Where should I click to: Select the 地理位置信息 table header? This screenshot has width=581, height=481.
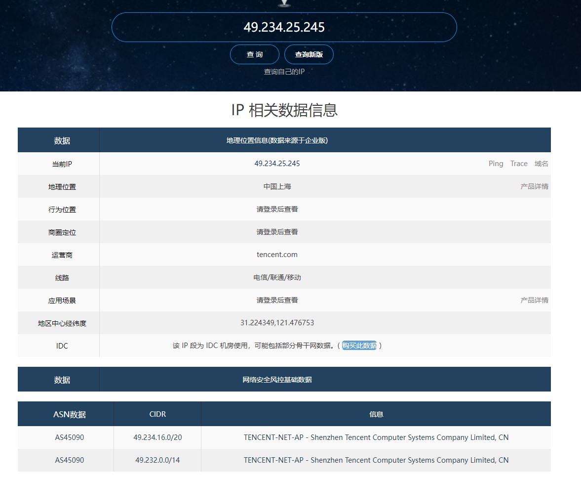[x=277, y=140]
